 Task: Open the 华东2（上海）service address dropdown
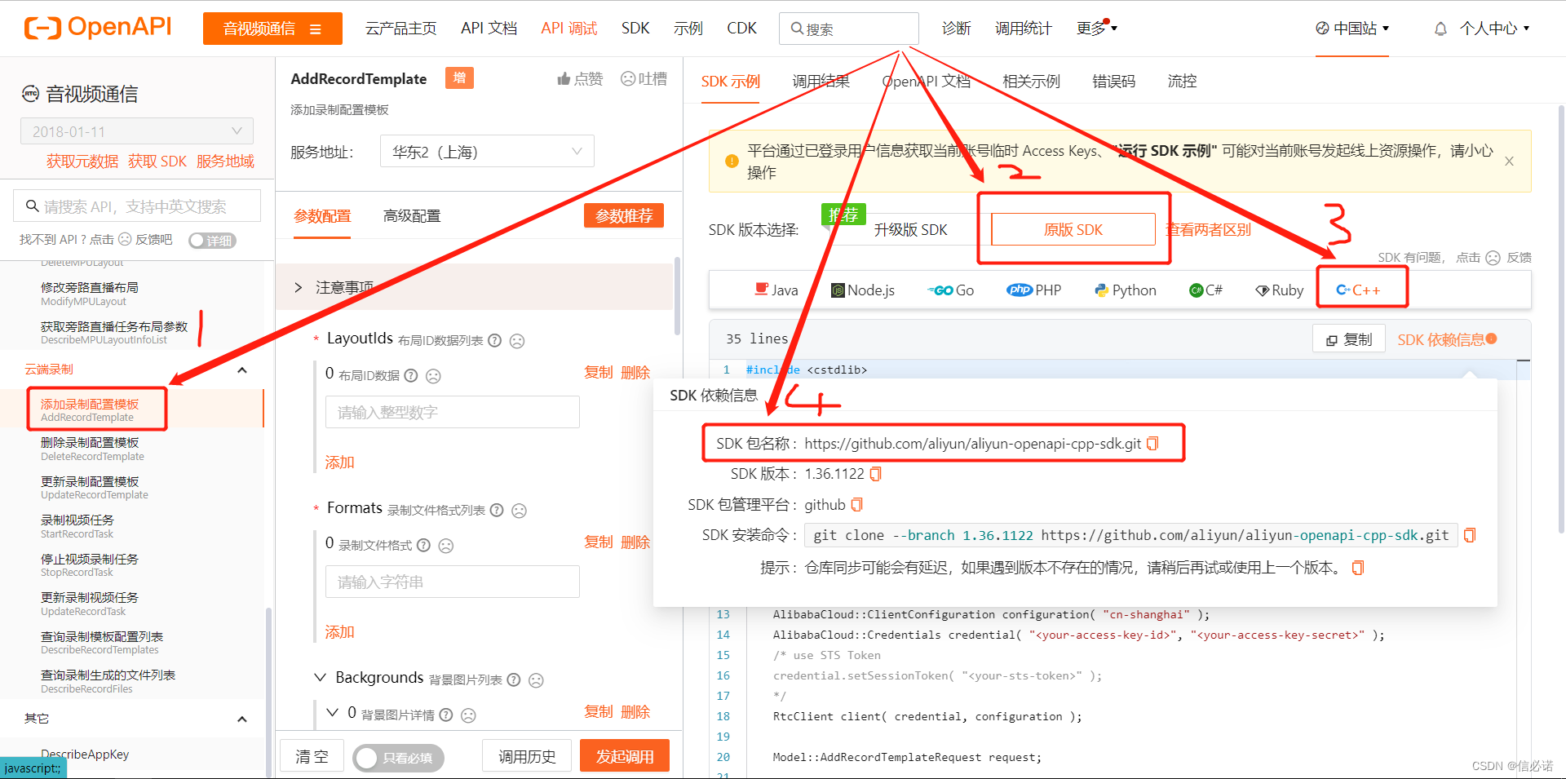point(486,151)
